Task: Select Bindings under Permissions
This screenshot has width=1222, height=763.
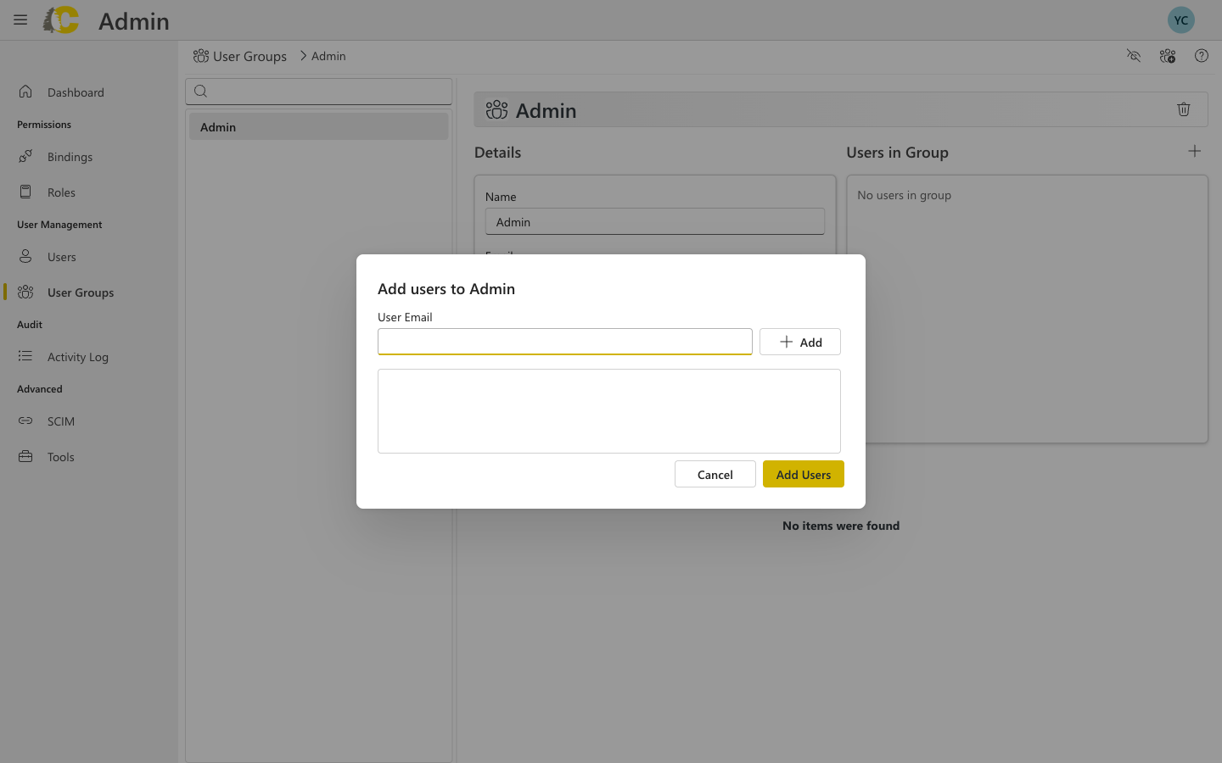Action: coord(70,156)
